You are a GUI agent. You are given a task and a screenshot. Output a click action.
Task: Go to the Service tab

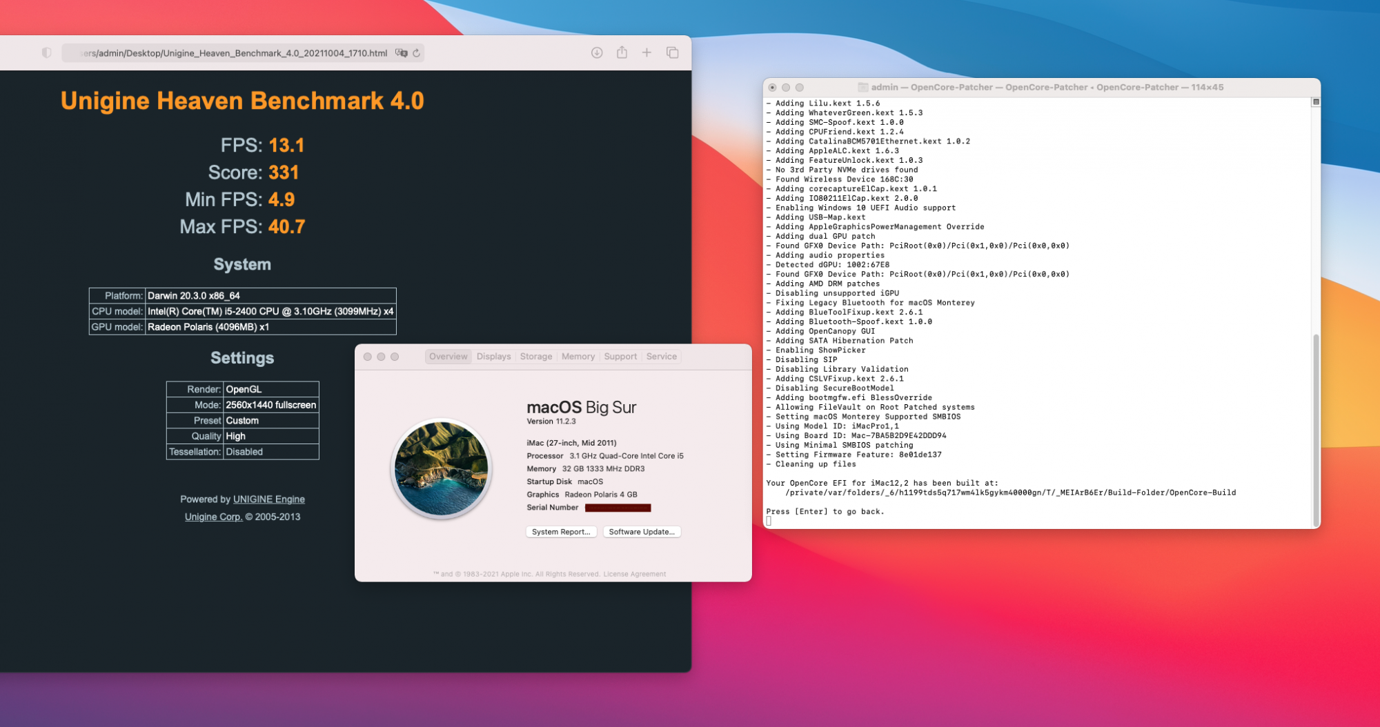(x=662, y=357)
